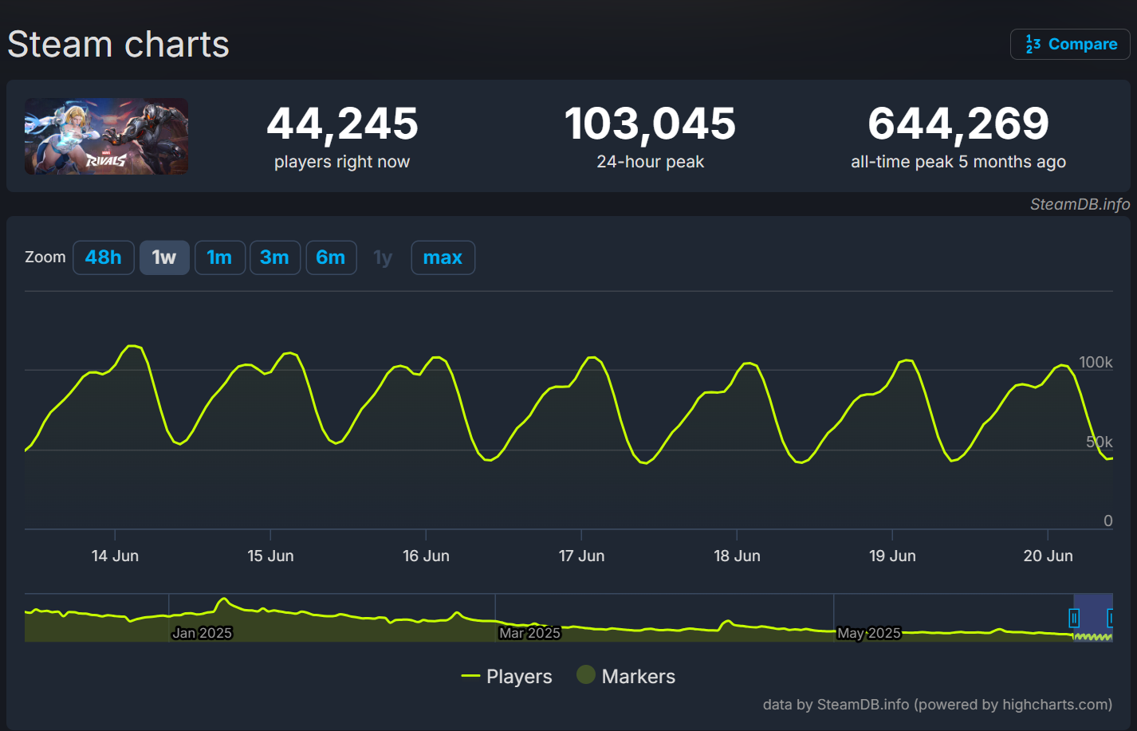The height and width of the screenshot is (731, 1137).
Task: Click the 14 Jun axis label
Action: [115, 556]
